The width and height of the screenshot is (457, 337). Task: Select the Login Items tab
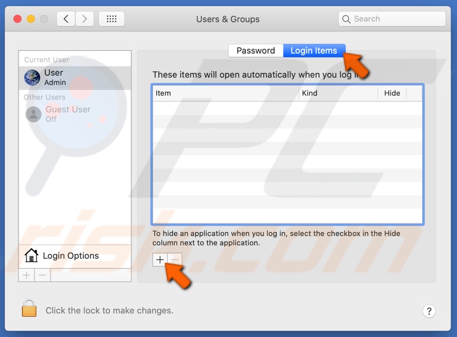(314, 50)
